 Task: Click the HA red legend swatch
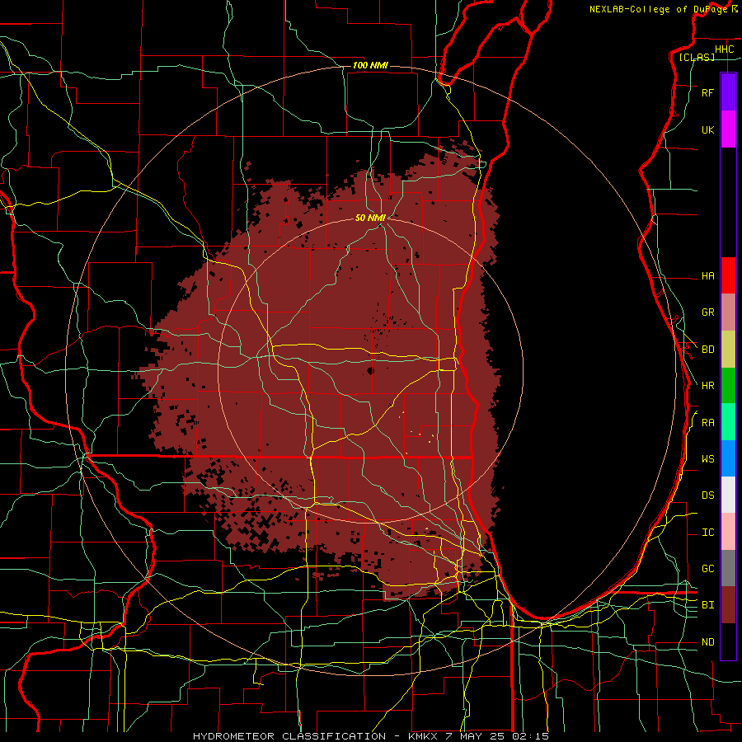click(728, 275)
